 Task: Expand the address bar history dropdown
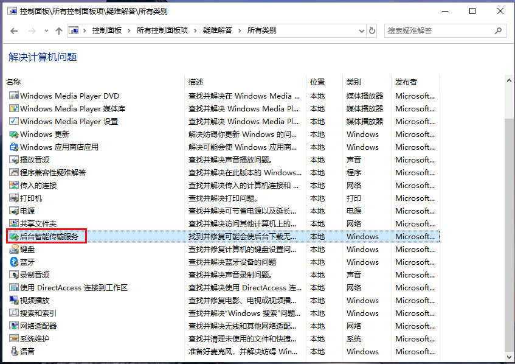tap(362, 31)
